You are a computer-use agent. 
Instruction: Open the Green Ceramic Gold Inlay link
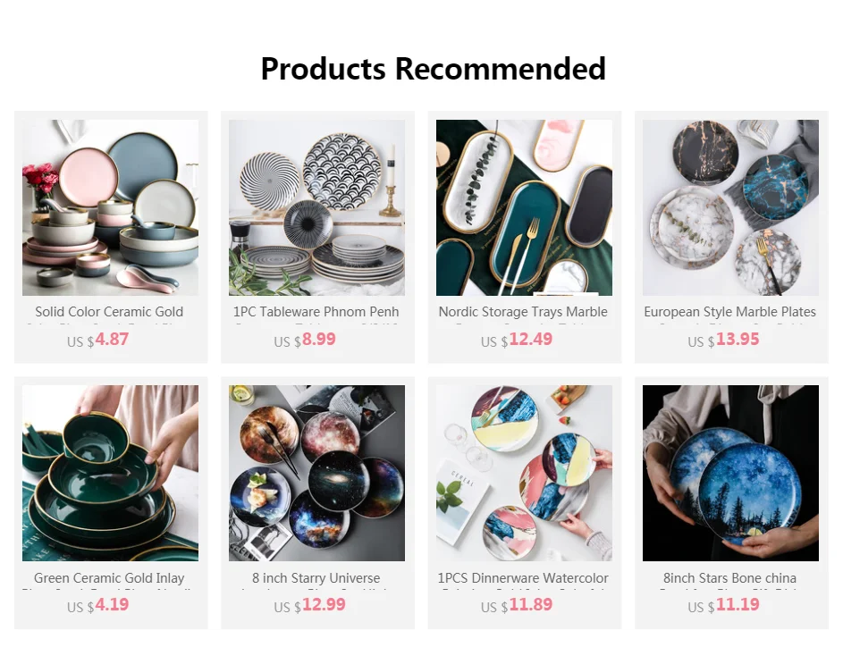pos(109,578)
